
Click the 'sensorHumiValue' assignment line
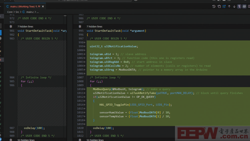point(135,112)
